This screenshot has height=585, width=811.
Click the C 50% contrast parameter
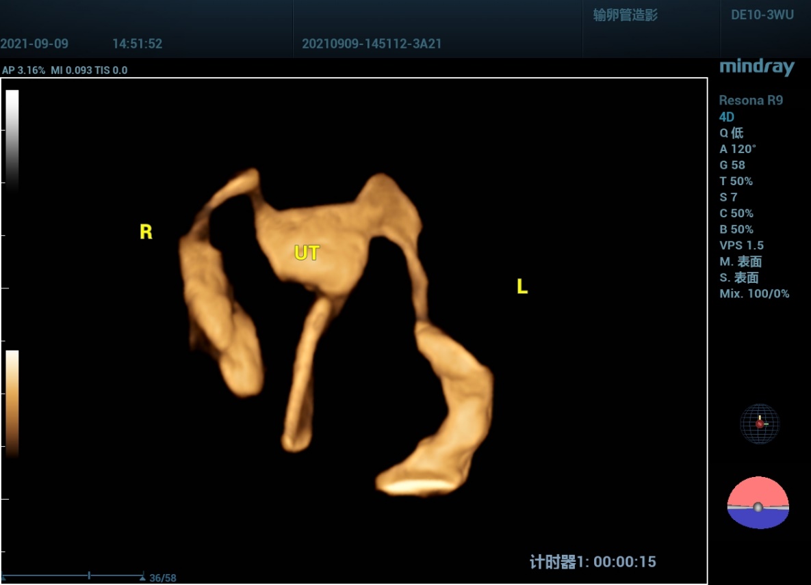click(x=736, y=213)
